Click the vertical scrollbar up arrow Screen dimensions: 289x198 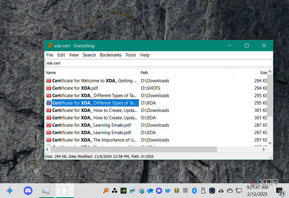(x=270, y=72)
